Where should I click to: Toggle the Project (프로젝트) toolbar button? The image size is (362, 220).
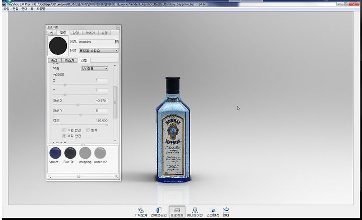tap(177, 211)
